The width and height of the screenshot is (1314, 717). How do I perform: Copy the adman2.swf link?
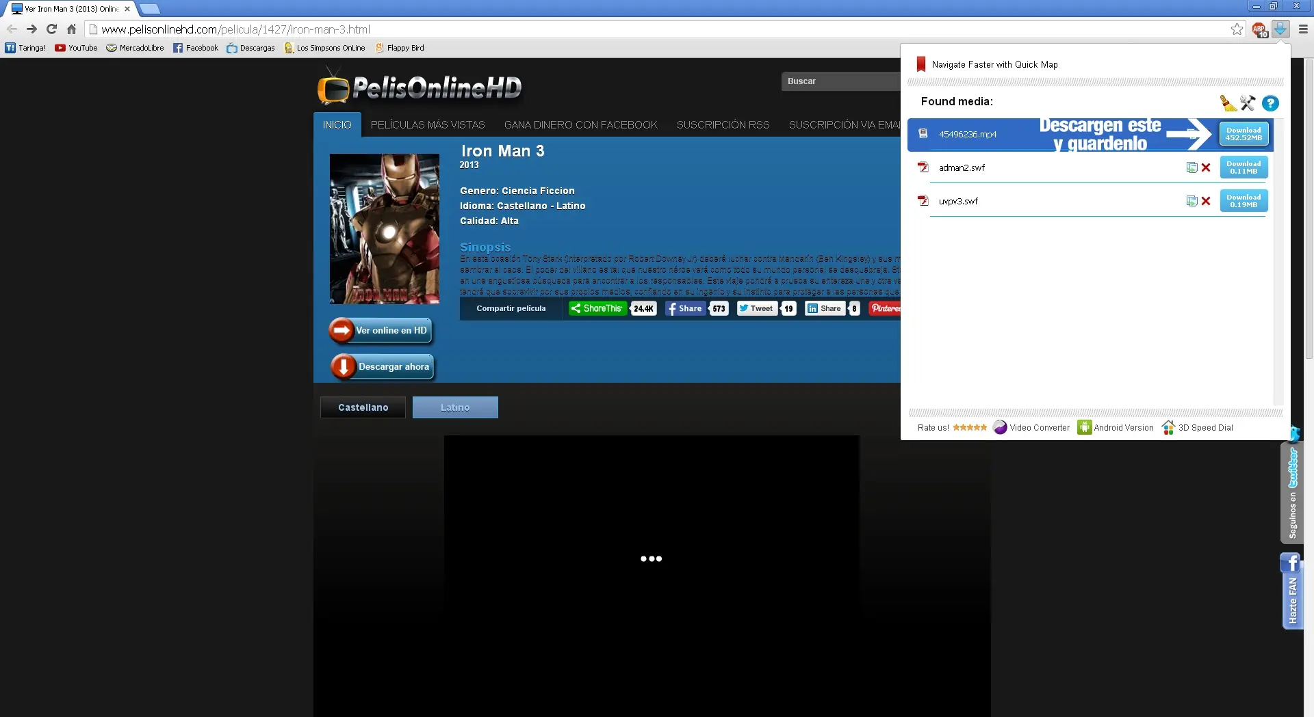pyautogui.click(x=1191, y=167)
